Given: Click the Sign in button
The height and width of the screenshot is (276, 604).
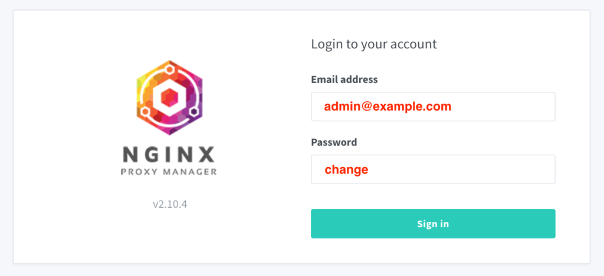Looking at the screenshot, I should [x=433, y=224].
